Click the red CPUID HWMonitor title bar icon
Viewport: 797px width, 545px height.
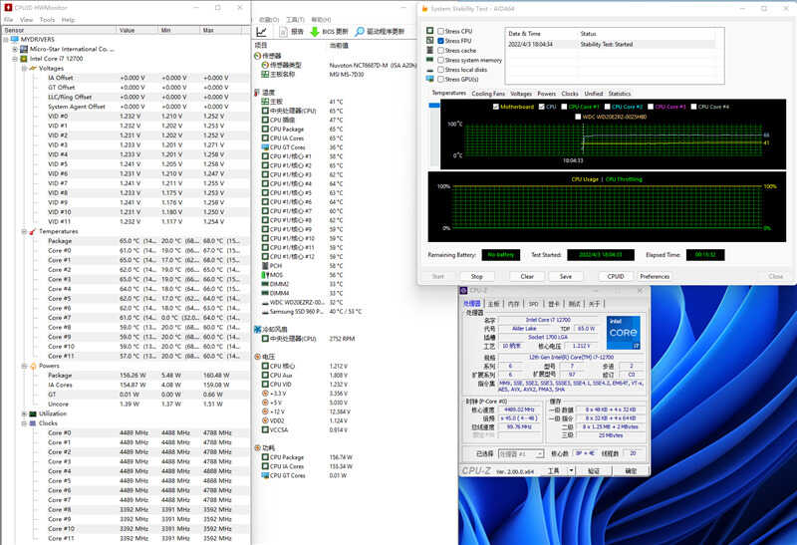pos(8,7)
